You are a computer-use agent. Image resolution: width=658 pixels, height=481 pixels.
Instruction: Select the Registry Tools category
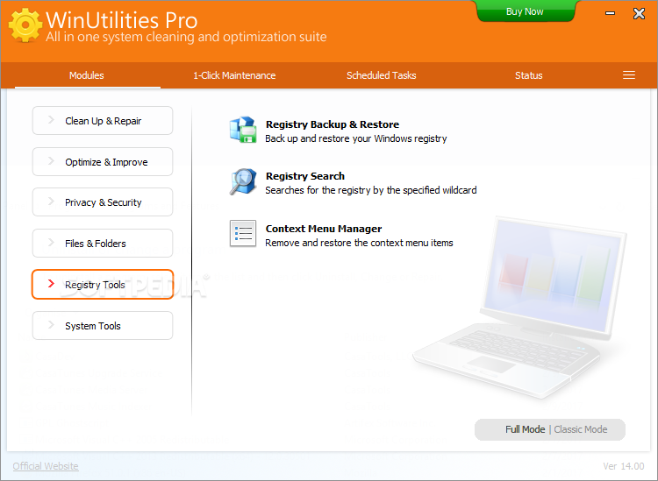point(103,285)
